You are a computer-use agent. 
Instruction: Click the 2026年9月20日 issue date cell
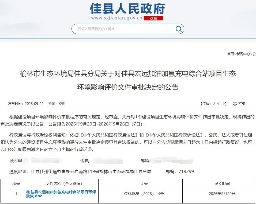(x=222, y=194)
